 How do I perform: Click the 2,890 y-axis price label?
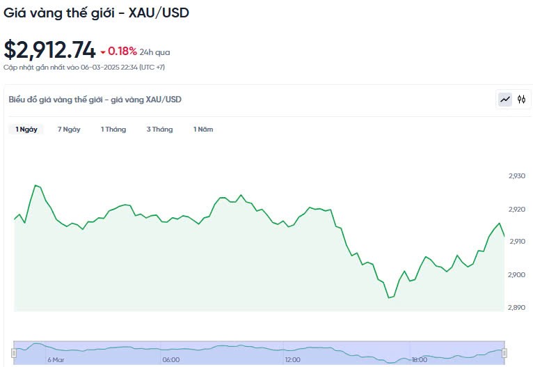coord(517,307)
